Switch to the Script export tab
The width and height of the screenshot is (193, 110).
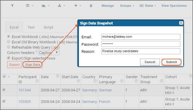[x=48, y=27]
